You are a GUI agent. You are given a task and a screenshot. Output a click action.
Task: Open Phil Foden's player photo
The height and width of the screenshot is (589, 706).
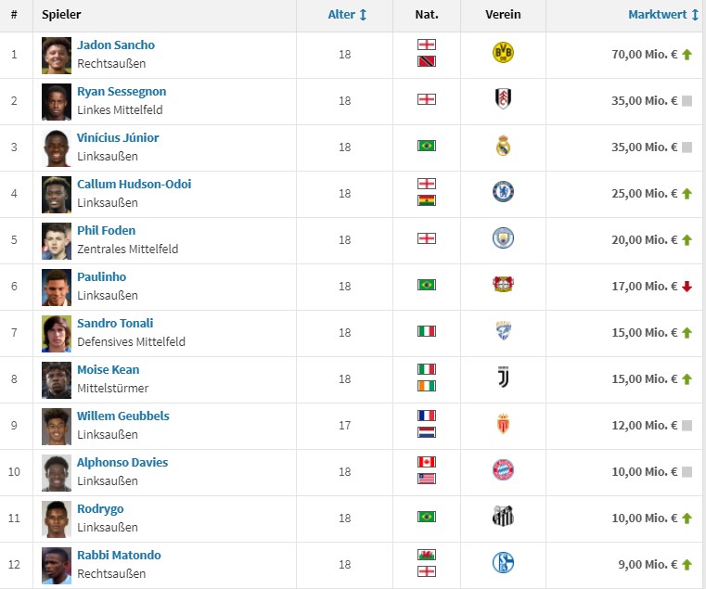pos(57,241)
